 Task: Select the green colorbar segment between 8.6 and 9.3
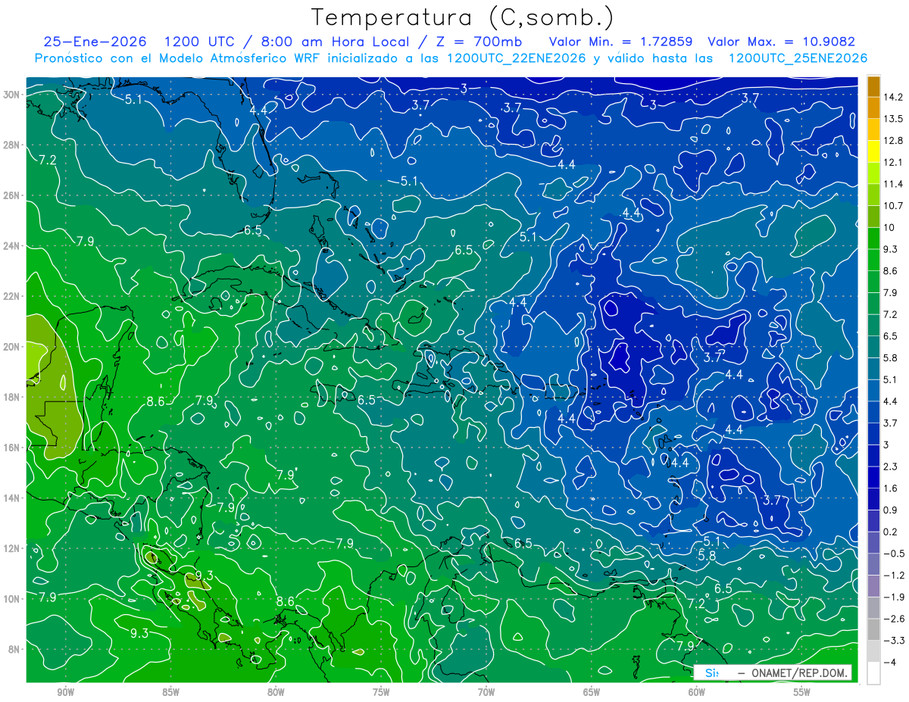point(873,260)
